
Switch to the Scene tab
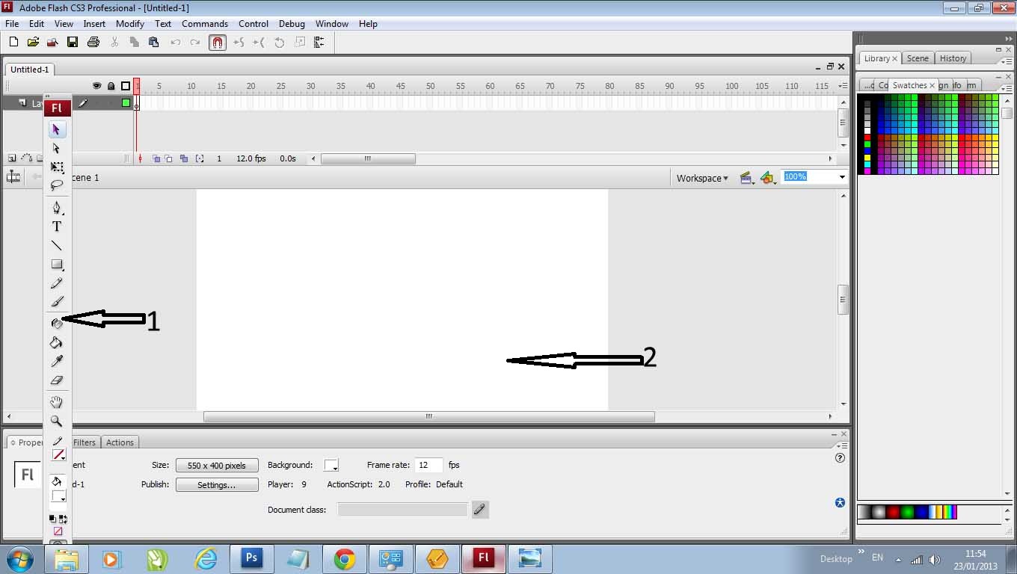point(918,58)
